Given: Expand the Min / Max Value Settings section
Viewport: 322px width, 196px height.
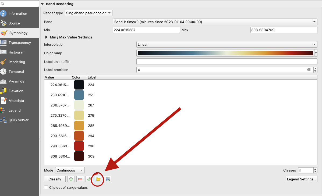Looking at the screenshot, I should point(47,37).
